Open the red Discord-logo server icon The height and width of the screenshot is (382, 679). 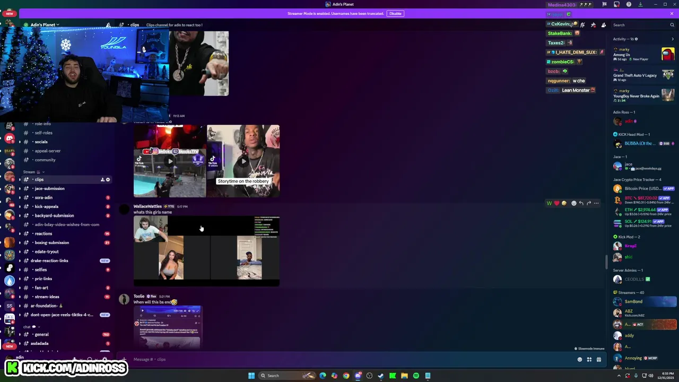click(x=9, y=138)
